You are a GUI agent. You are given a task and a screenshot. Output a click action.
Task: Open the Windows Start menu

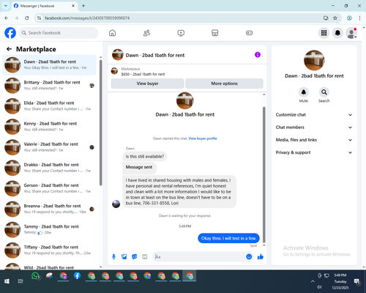pos(7,281)
